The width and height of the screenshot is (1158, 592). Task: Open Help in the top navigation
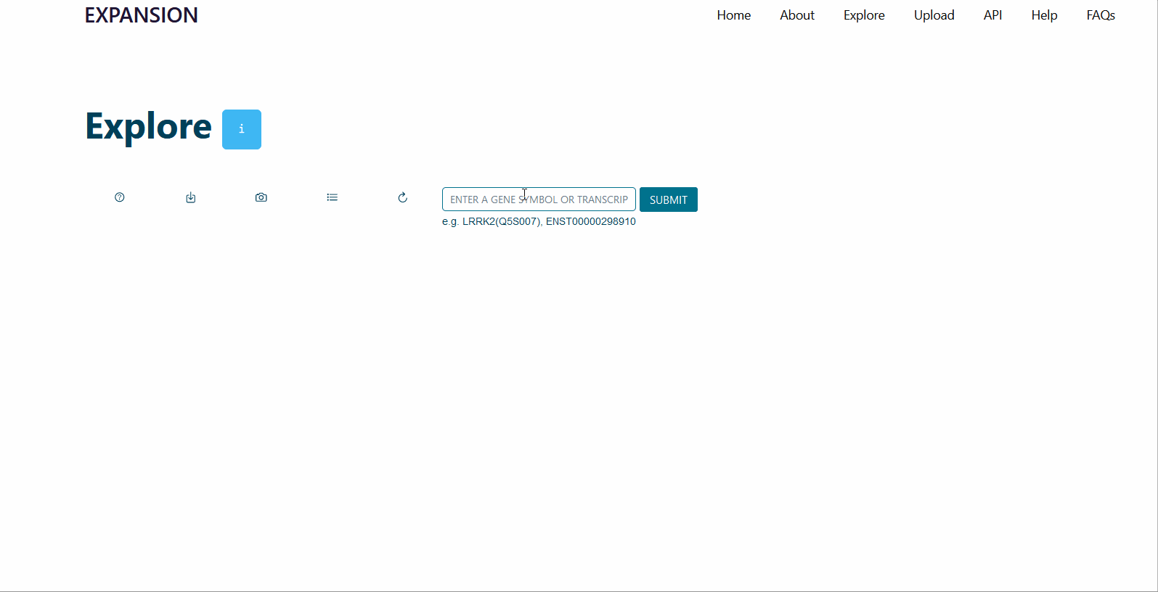[x=1044, y=15]
